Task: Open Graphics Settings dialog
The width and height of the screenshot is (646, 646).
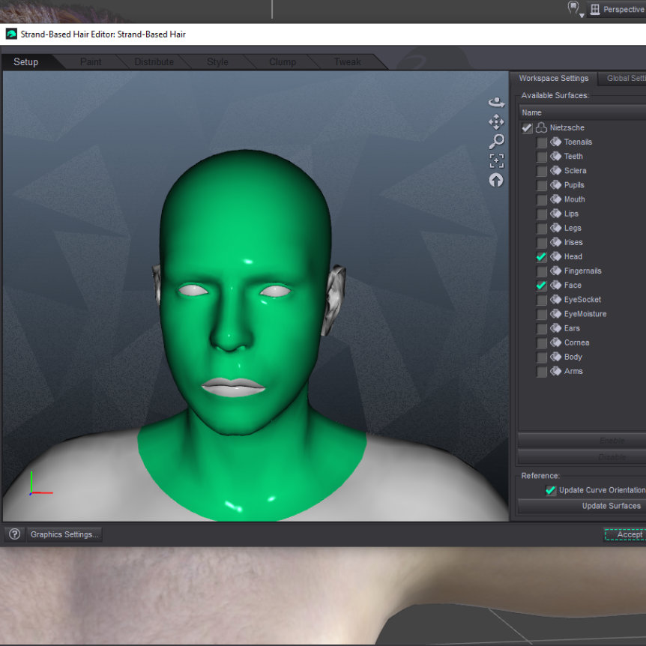Action: tap(64, 534)
